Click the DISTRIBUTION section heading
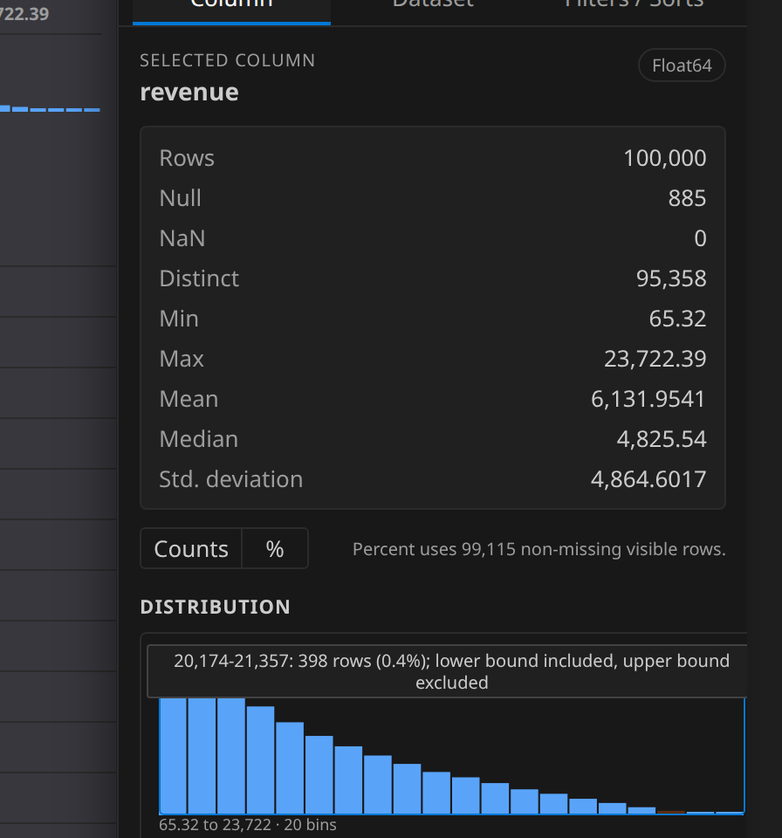 point(215,608)
